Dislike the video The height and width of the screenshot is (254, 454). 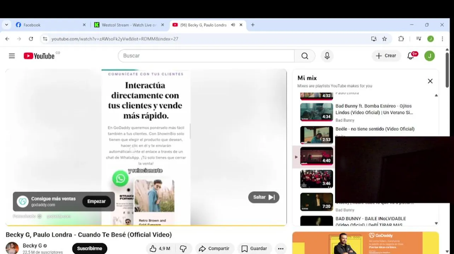183,248
